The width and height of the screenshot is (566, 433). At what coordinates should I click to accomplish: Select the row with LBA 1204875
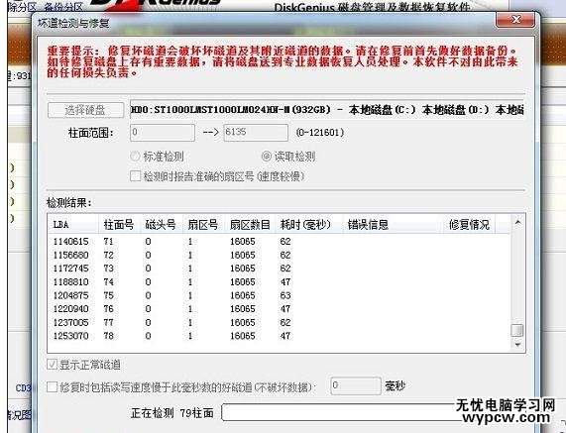(279, 295)
